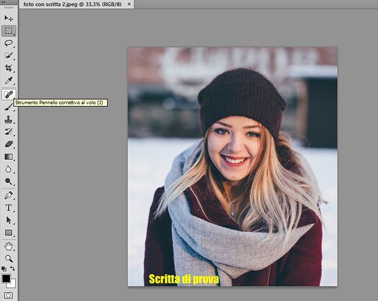
Task: Select the Rectangle shape tool
Action: click(9, 233)
